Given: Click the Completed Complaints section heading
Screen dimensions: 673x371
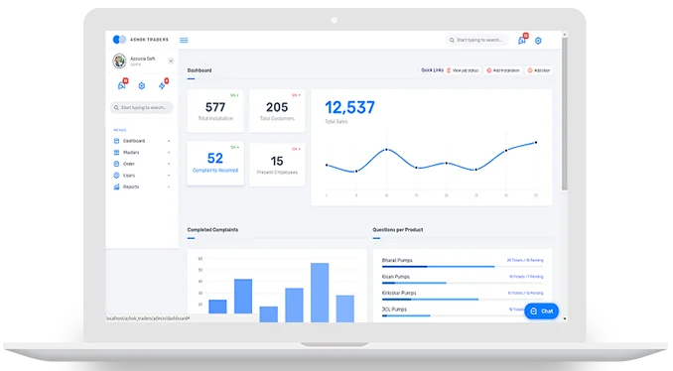Looking at the screenshot, I should [x=212, y=230].
